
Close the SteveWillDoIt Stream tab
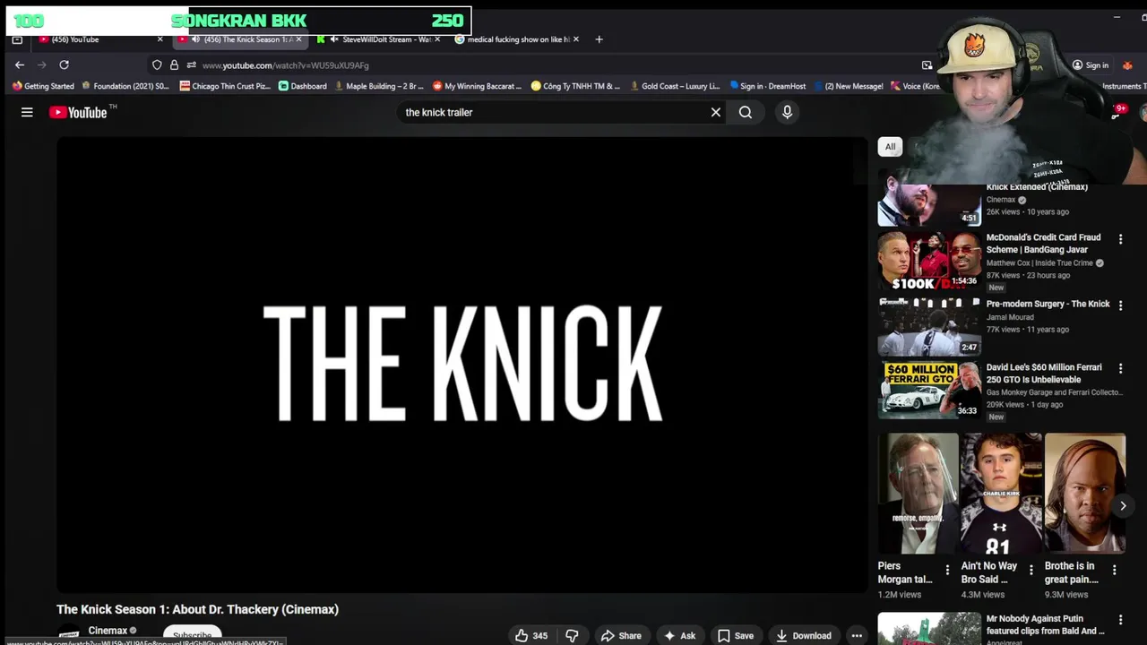point(437,39)
